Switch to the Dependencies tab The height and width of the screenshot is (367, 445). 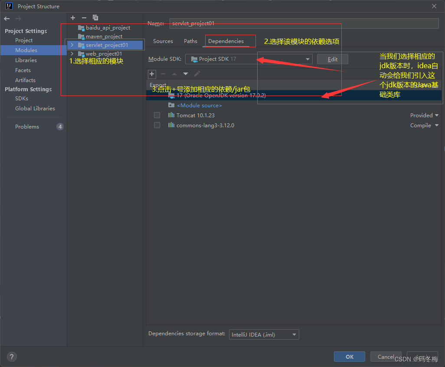pyautogui.click(x=226, y=41)
